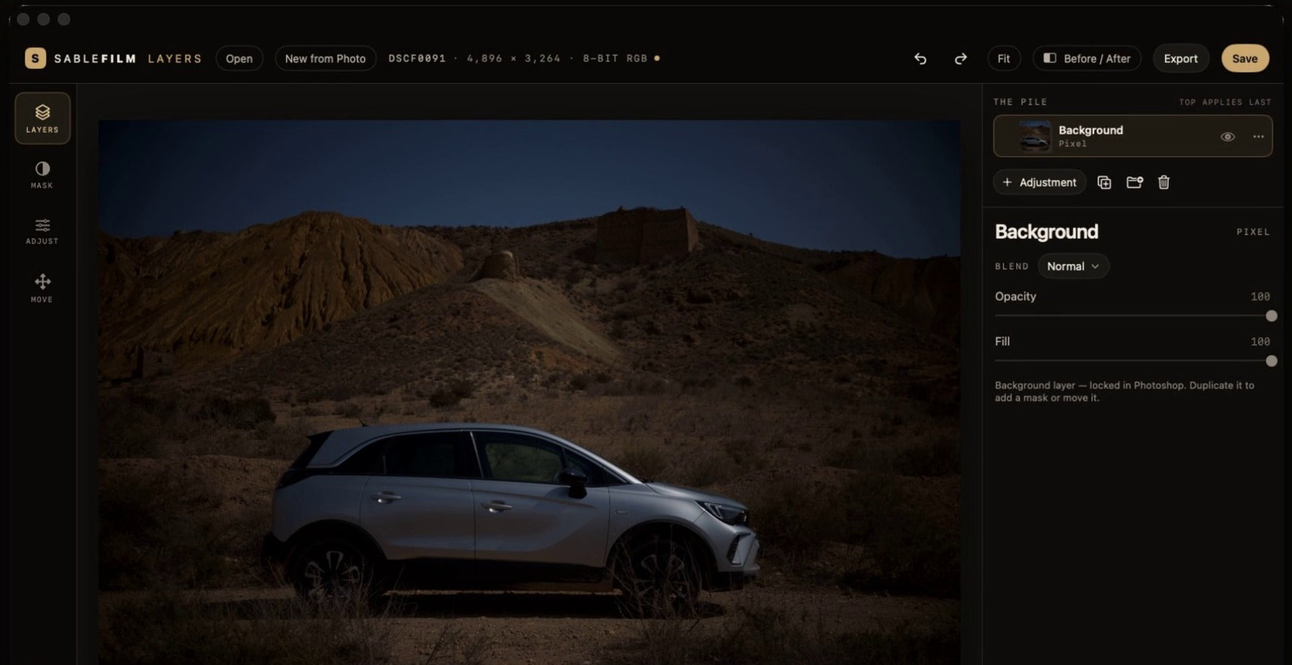Add a new Adjustment layer
1292x665 pixels.
tap(1039, 182)
